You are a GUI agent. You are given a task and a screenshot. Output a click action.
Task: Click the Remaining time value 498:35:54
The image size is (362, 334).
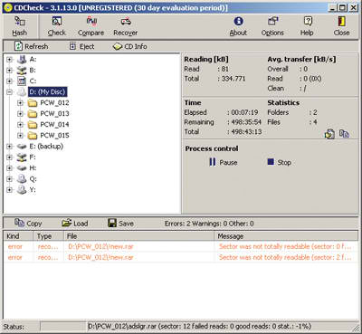click(246, 122)
